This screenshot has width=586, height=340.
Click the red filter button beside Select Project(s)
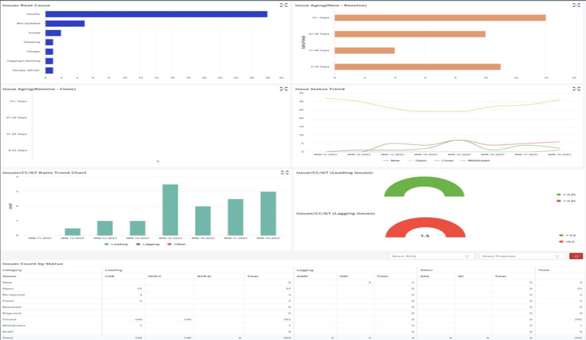pos(575,255)
